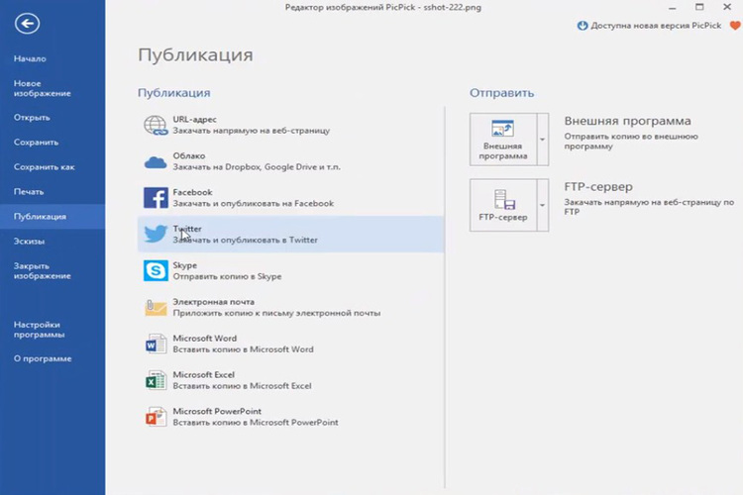
Task: Click the Доступна новая версия PicPick link
Action: pyautogui.click(x=656, y=26)
